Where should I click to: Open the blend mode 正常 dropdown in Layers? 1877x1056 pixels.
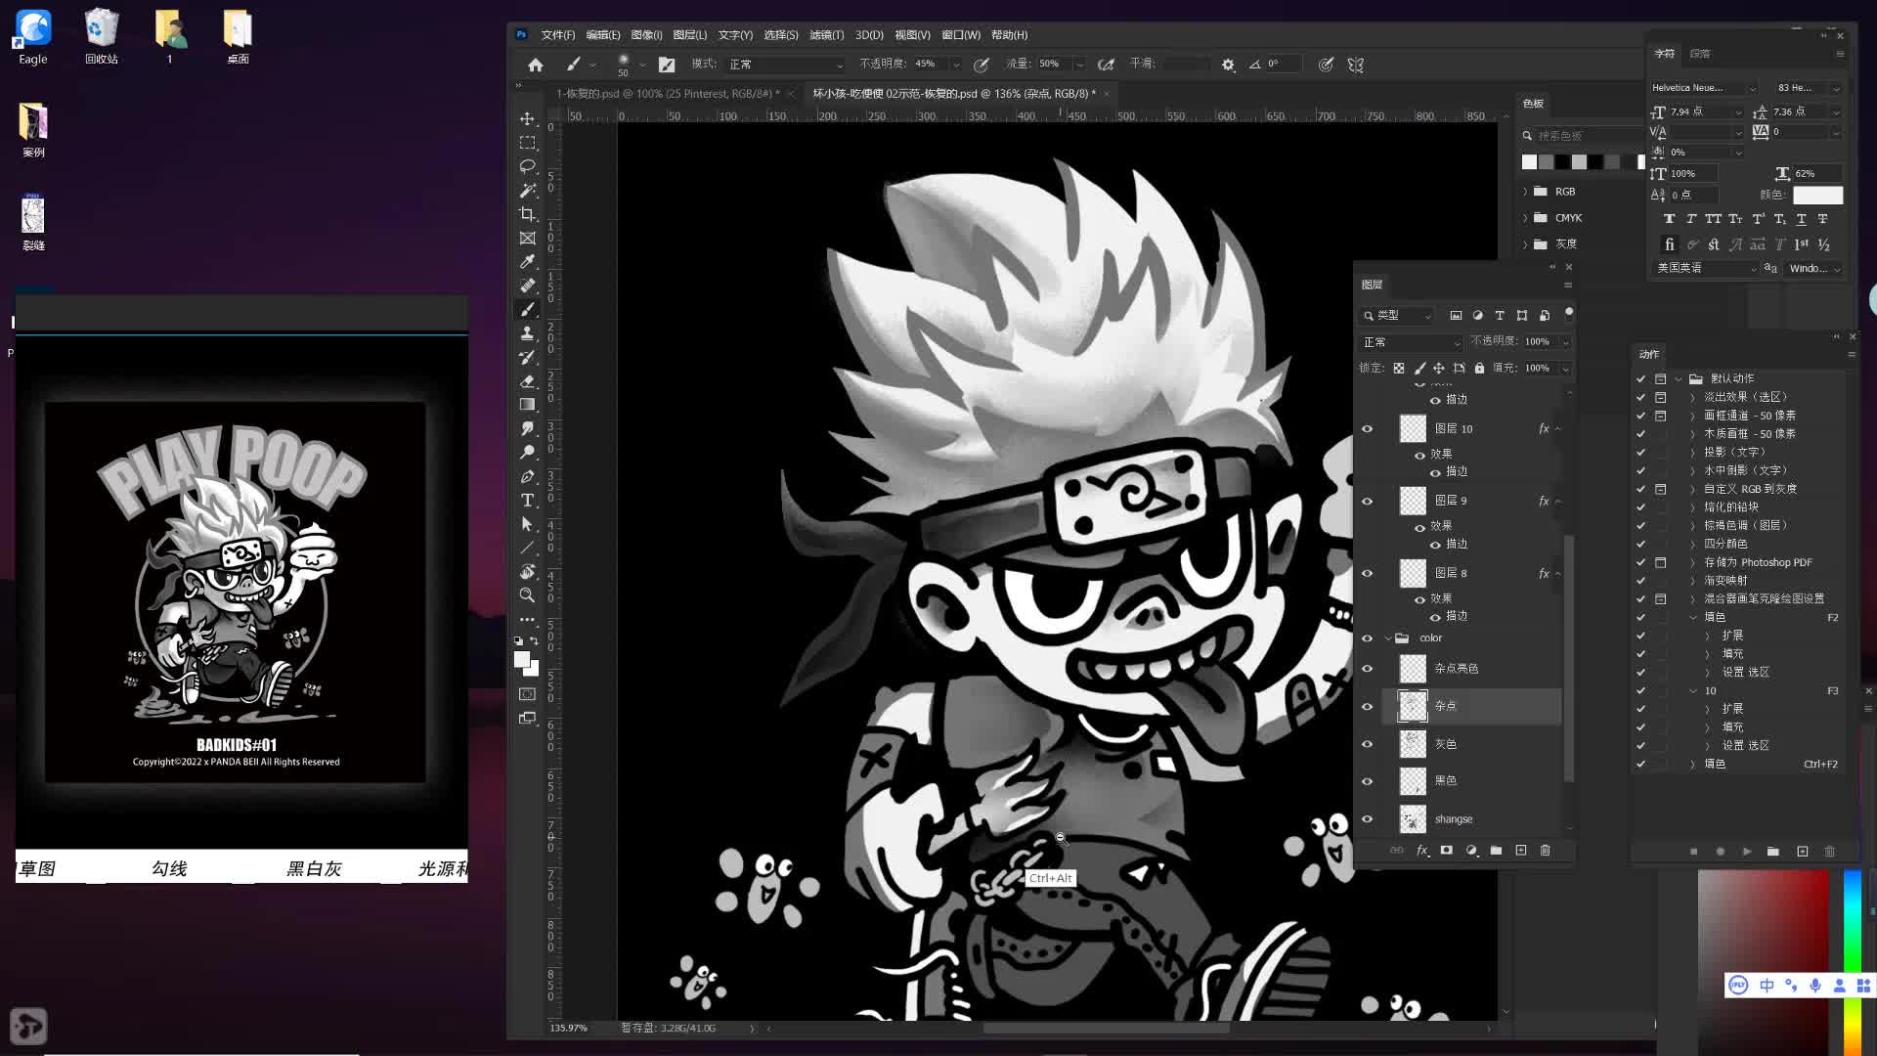tap(1411, 342)
